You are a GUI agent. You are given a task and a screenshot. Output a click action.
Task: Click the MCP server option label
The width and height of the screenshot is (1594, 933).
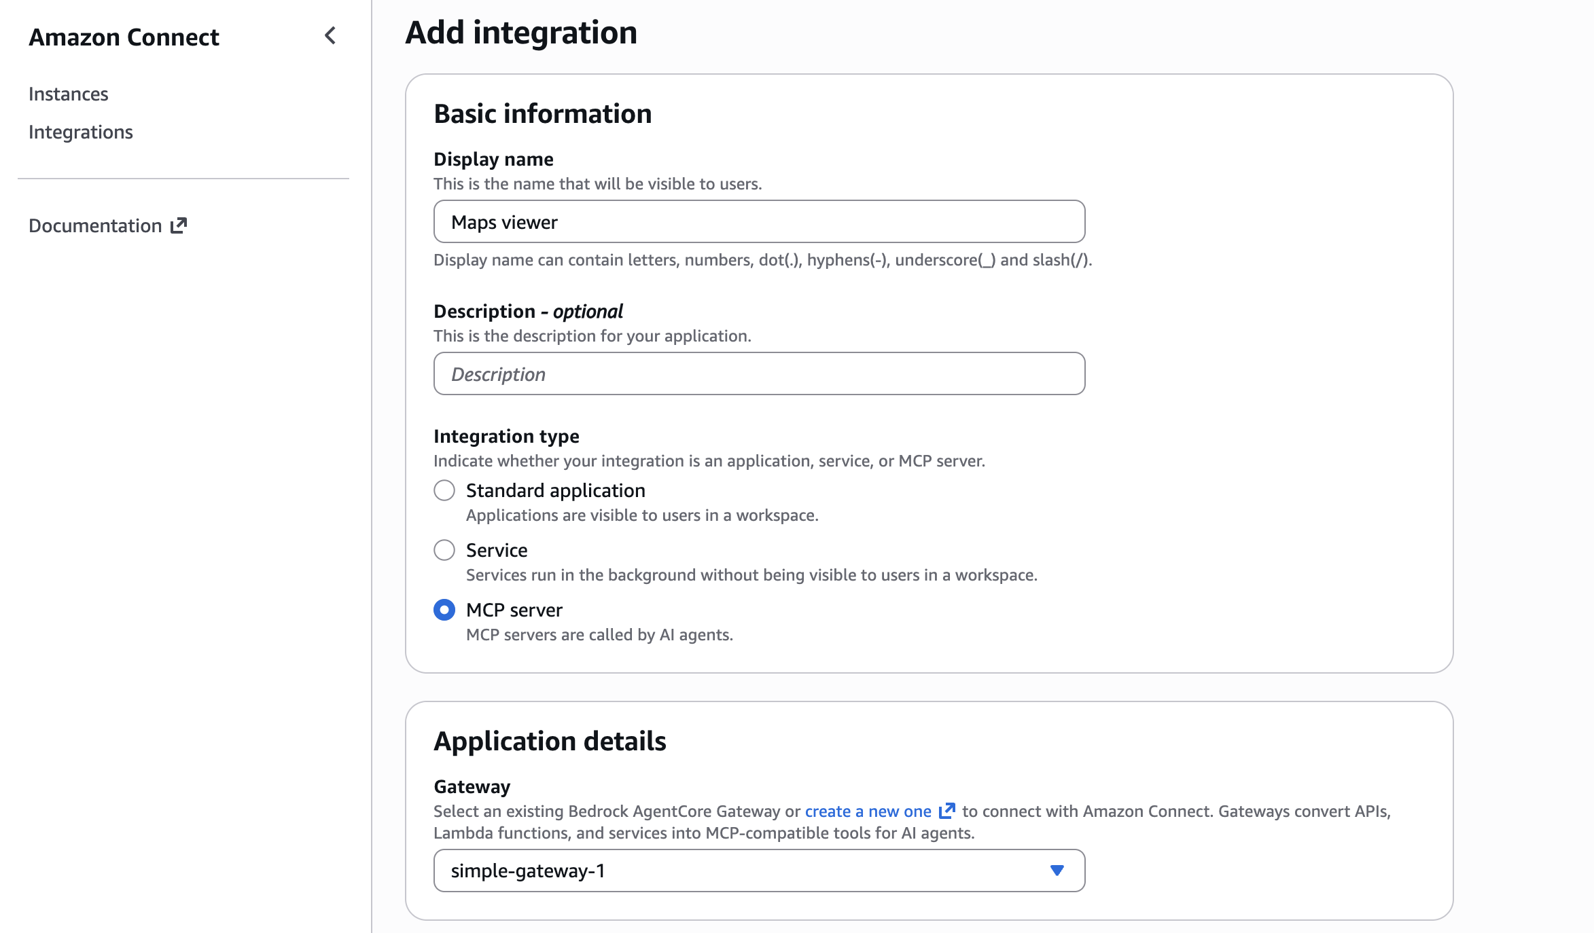(514, 610)
